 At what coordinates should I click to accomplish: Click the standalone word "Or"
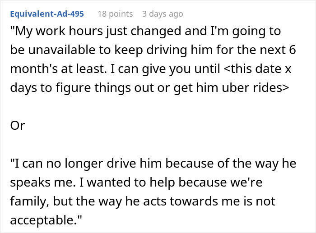[17, 126]
